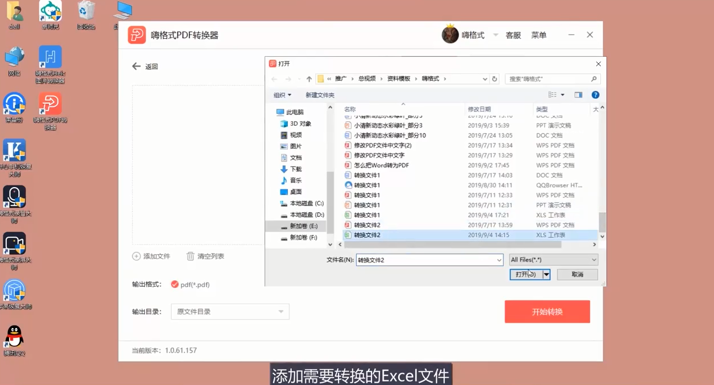Click the 资料模板 breadcrumb in path
Viewport: 714px width, 385px height.
399,79
